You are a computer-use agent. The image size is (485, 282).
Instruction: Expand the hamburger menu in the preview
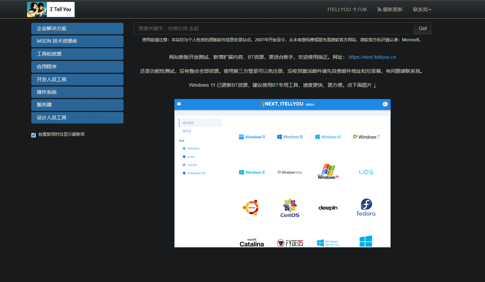click(x=179, y=104)
